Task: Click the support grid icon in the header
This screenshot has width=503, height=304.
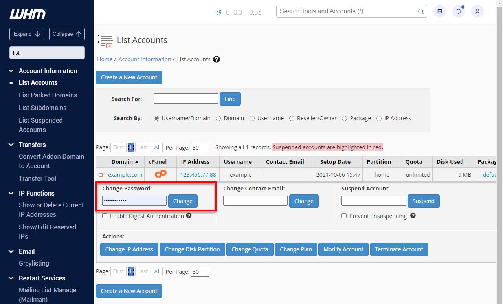Action: 439,11
